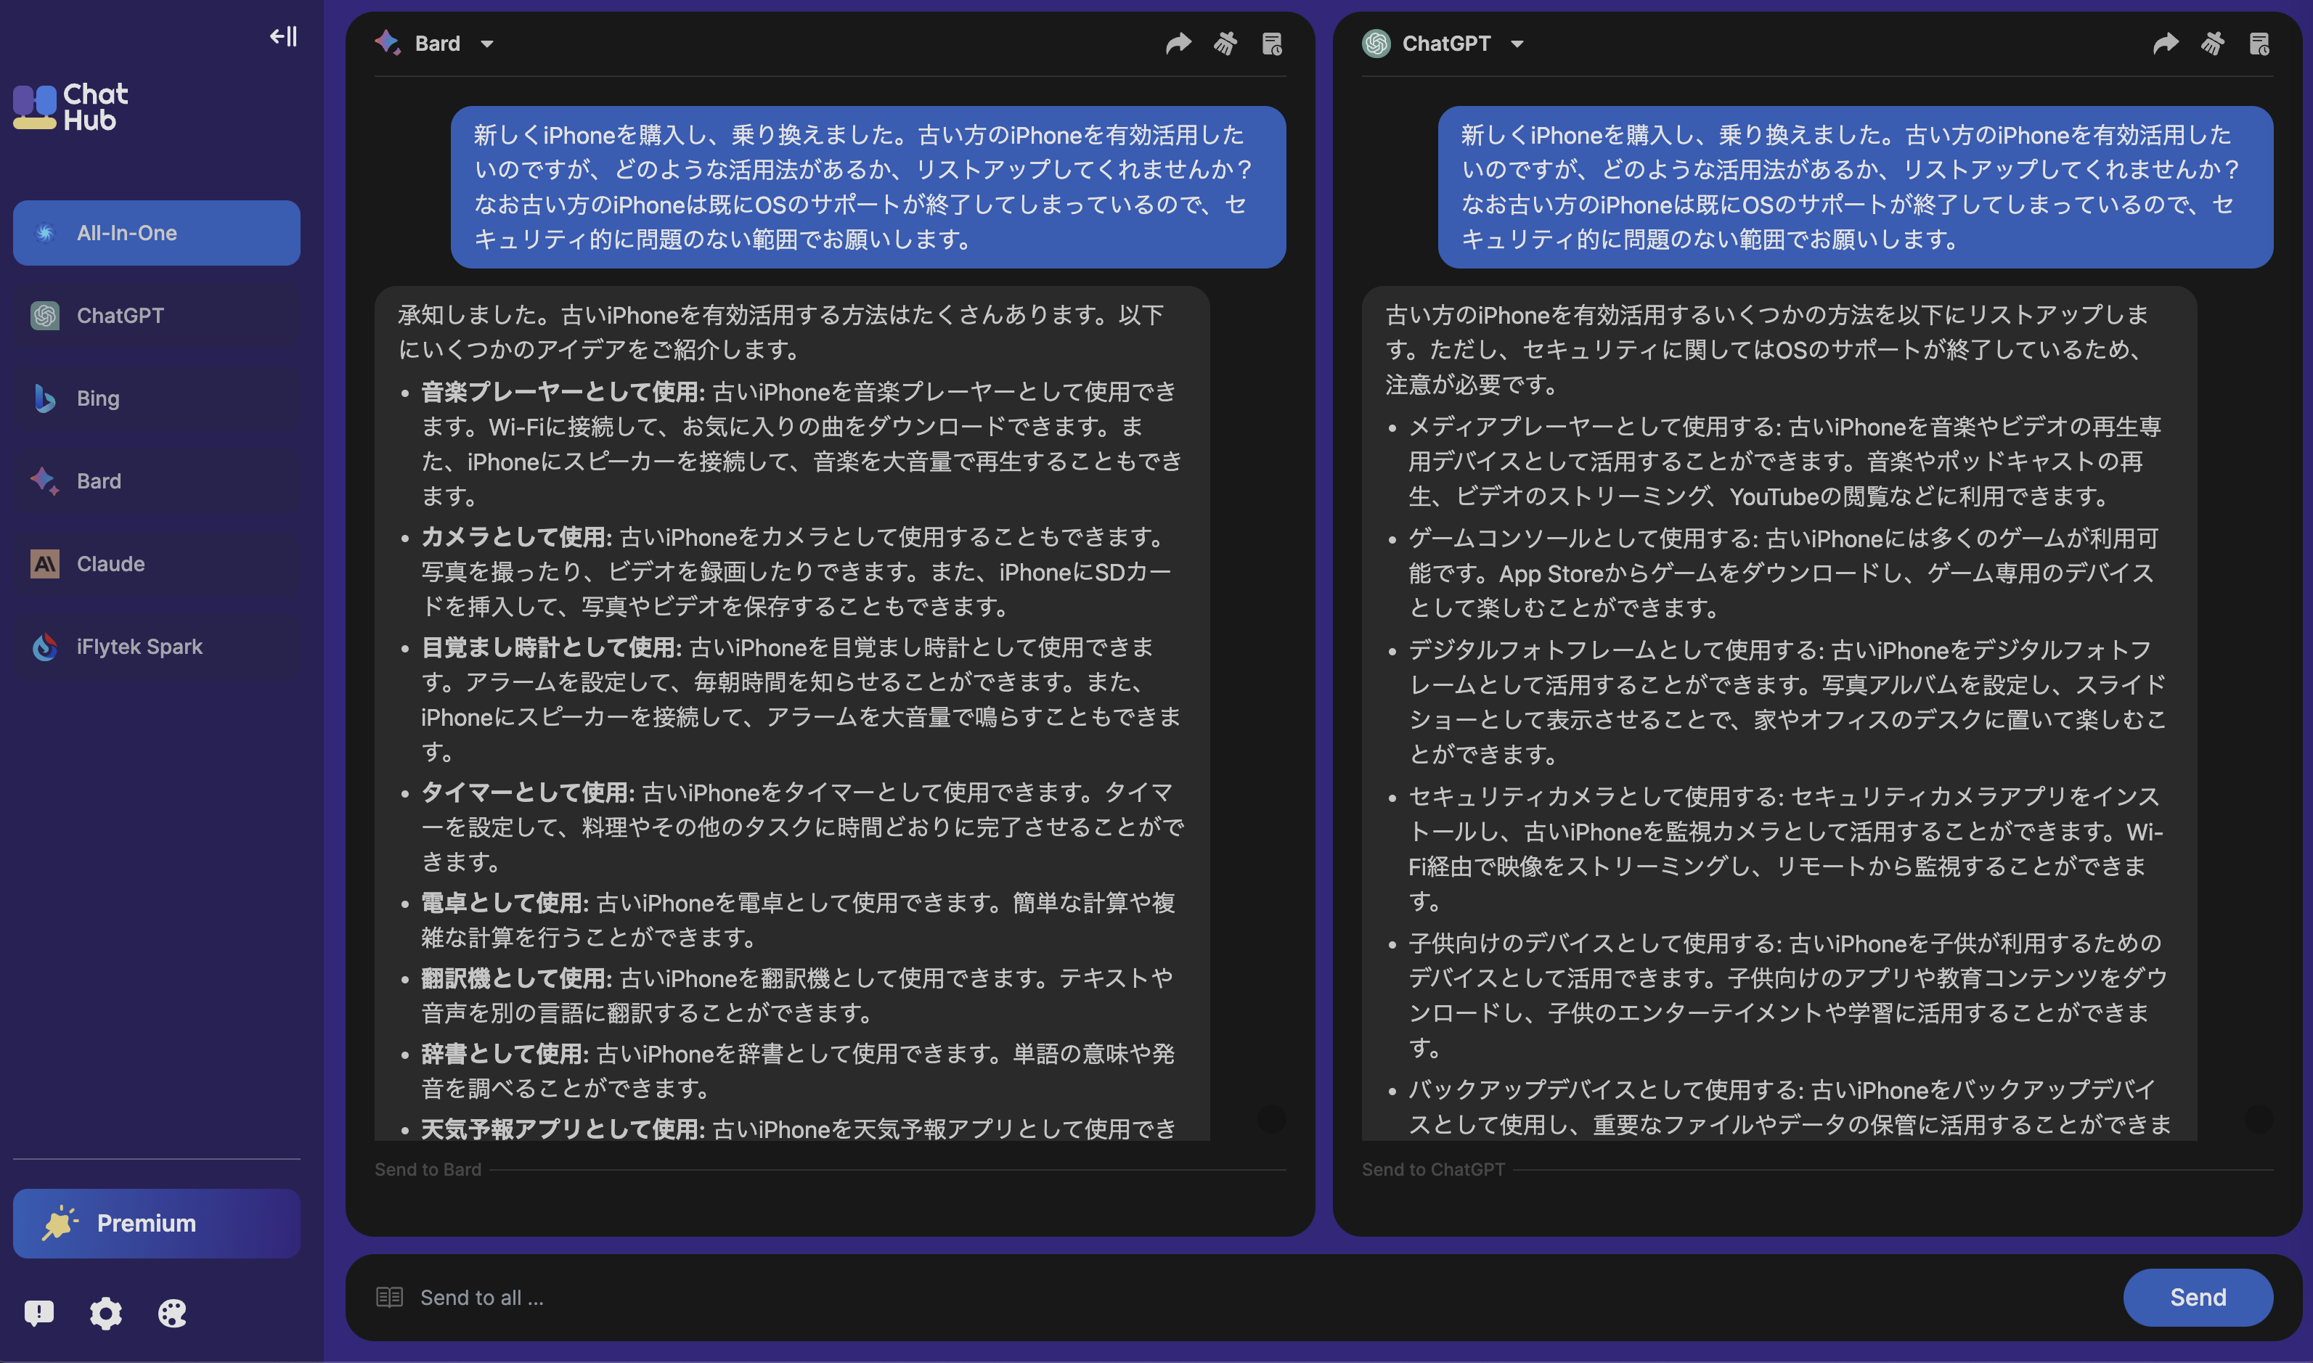Send feedback via the exclamation bubble icon
The image size is (2313, 1363).
tap(39, 1314)
